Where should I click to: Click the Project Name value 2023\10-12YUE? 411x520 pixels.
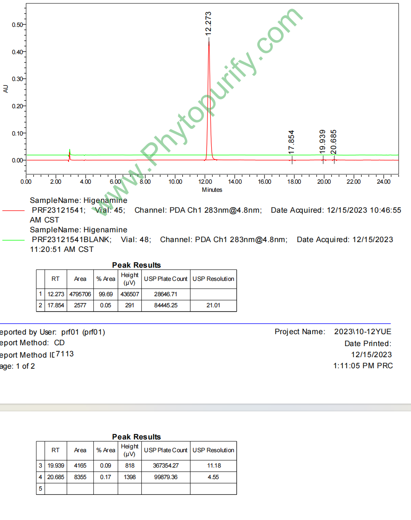[x=363, y=332]
